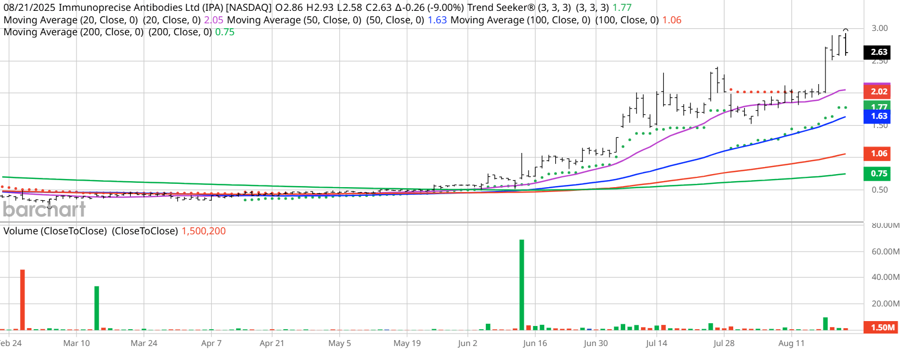908x352 pixels.
Task: Click the Moving Average (100, Close, 0) label
Action: point(520,20)
